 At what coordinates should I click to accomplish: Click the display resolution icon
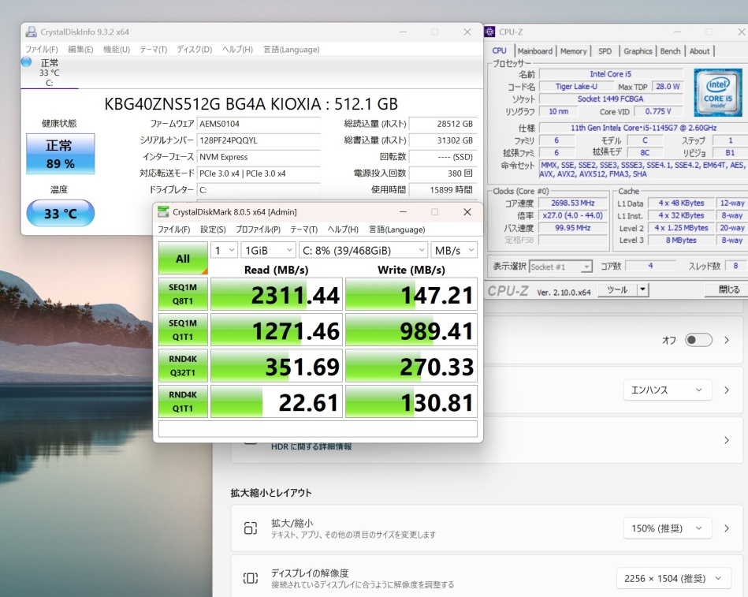click(x=251, y=579)
